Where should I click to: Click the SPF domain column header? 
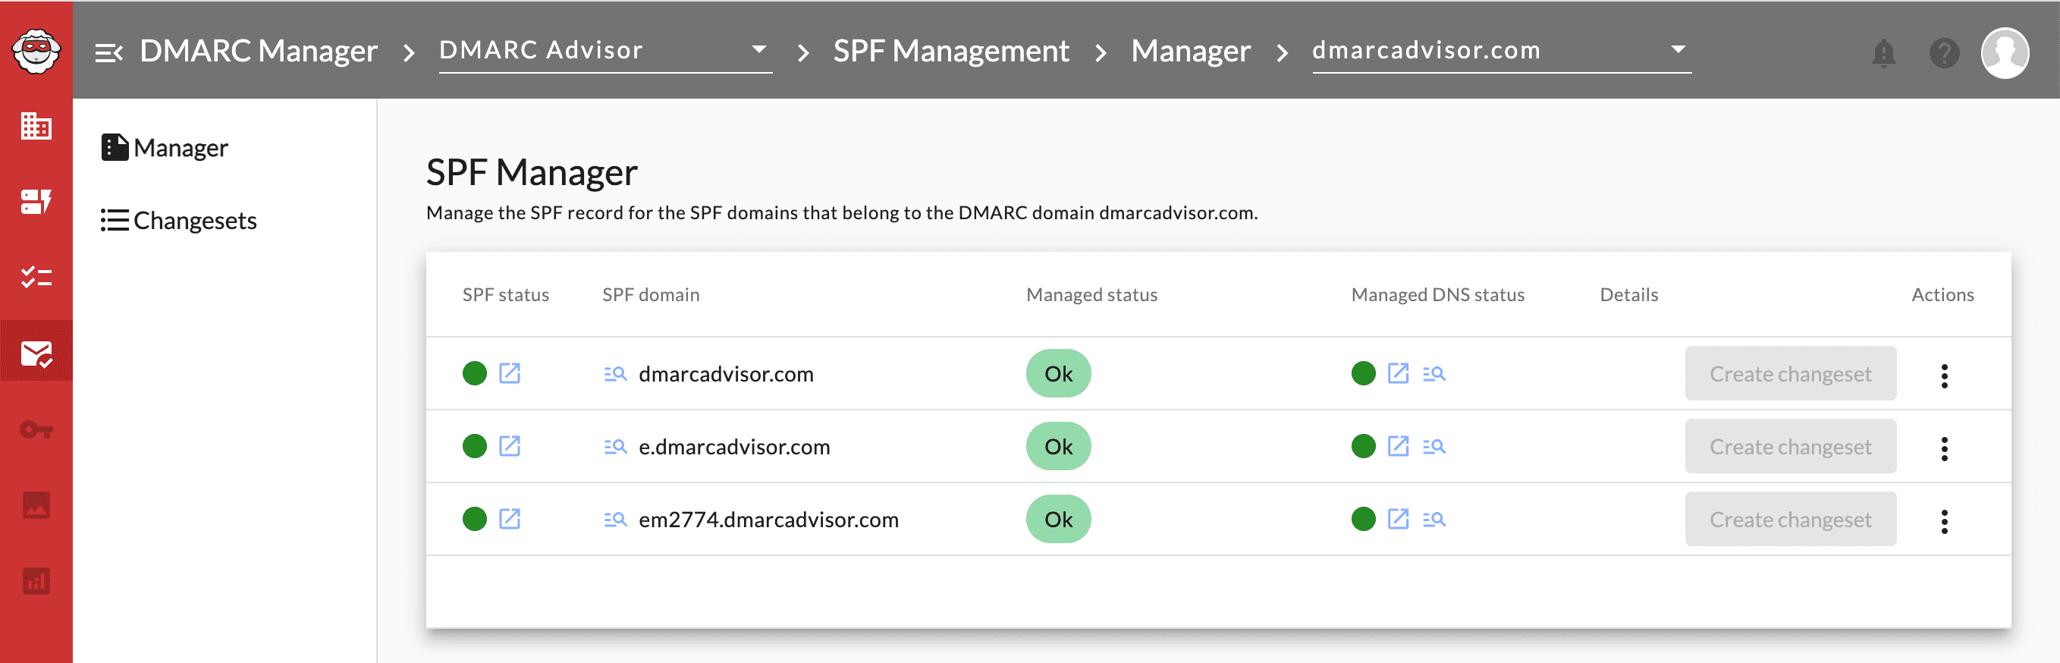point(650,294)
